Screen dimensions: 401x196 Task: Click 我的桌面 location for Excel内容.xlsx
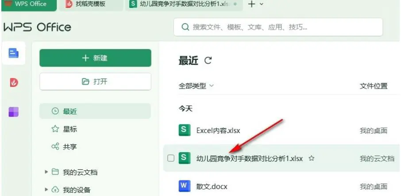[x=374, y=131]
